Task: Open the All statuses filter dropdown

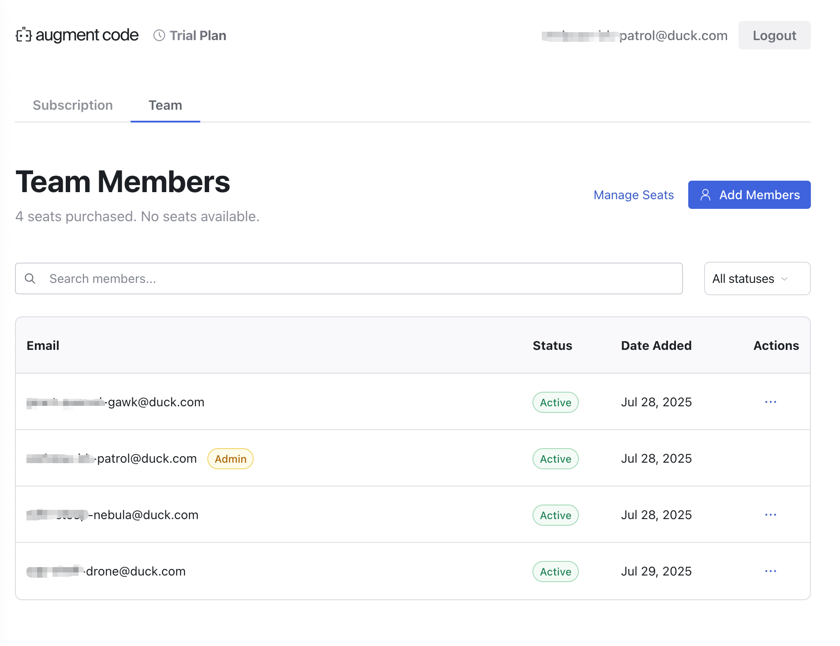Action: 757,278
